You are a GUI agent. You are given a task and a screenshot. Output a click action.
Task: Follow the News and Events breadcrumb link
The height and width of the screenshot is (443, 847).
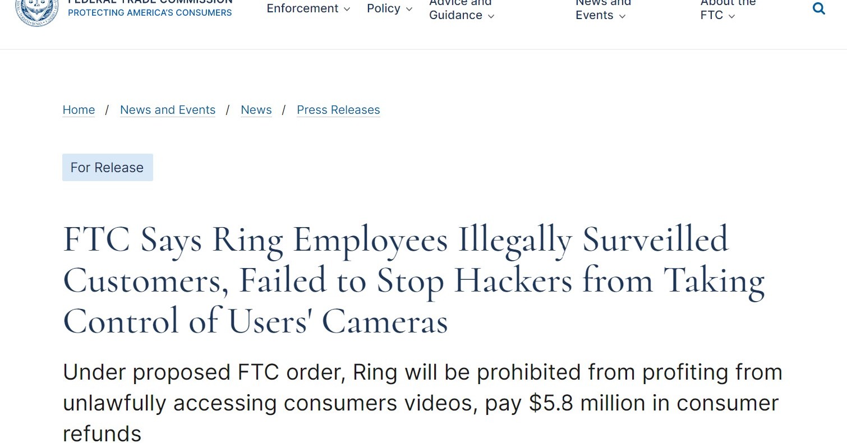[168, 110]
